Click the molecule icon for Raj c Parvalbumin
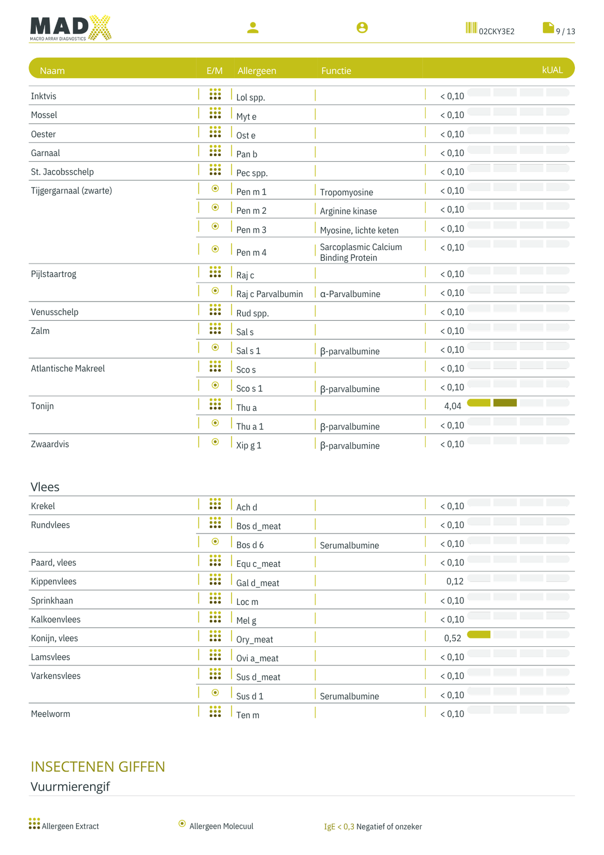The image size is (604, 855). pos(215,291)
